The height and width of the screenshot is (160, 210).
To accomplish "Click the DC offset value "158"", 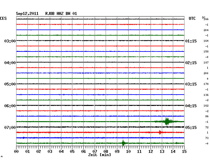I will coord(206,51).
